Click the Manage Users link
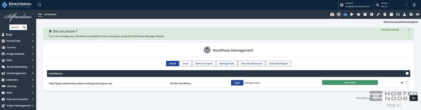Viewport: 421px width, 110px height. pyautogui.click(x=252, y=83)
